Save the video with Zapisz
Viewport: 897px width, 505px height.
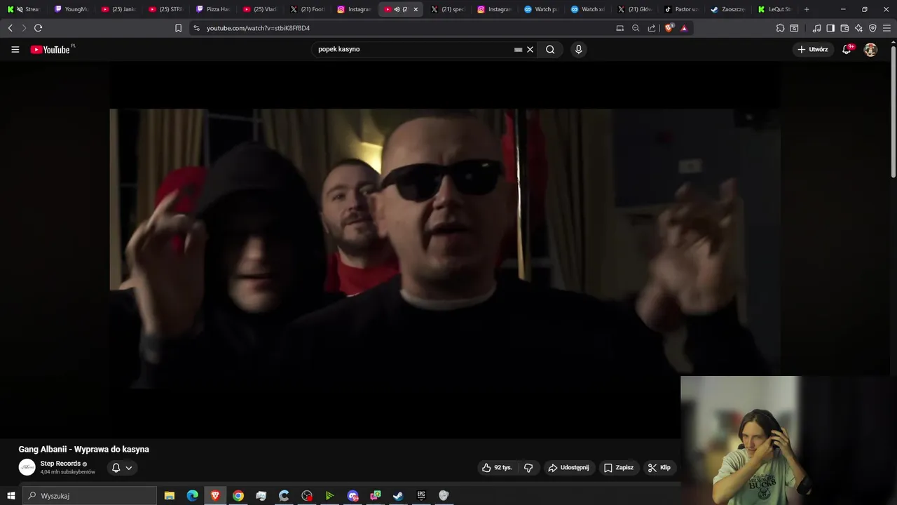618,468
